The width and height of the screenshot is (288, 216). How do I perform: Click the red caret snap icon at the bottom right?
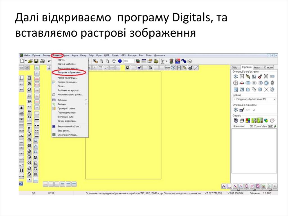pos(224,186)
